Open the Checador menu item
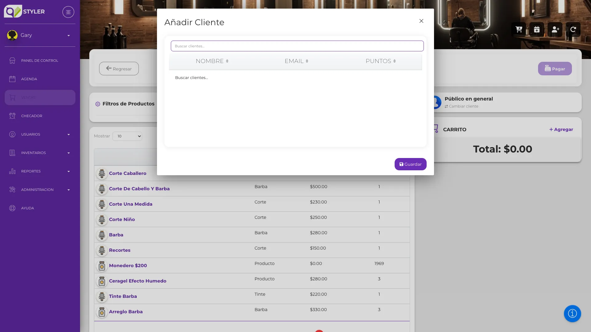 point(40,116)
